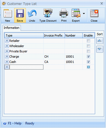
Task: Delete the Private Buyer row
Action: tap(7, 51)
